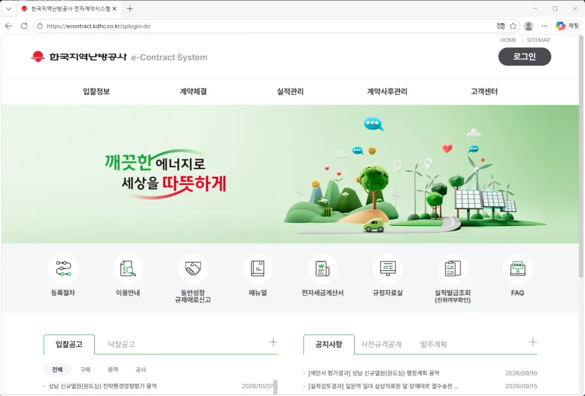Open the FAQ laptop icon
Screen dimensions: 585x396
518,269
